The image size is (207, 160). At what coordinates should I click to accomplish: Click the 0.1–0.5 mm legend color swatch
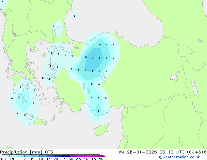6,156
